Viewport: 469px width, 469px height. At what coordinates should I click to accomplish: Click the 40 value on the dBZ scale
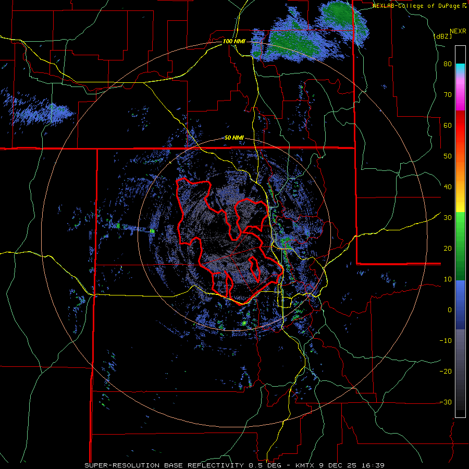point(448,187)
